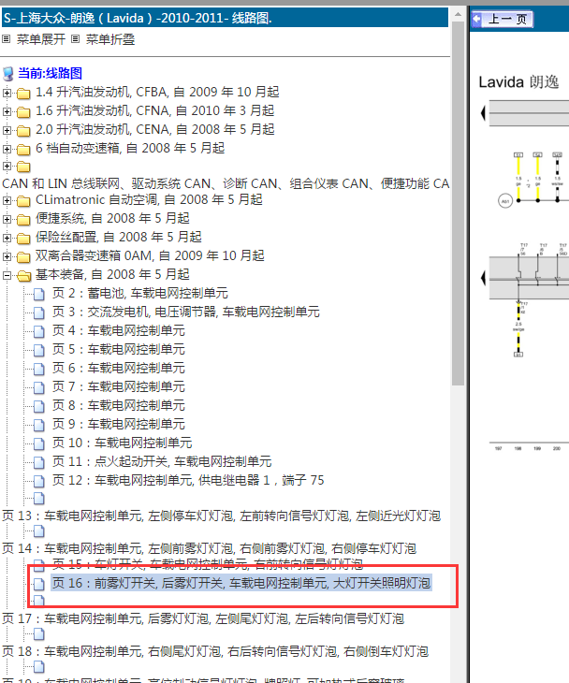Open 页 10：车载电网控制单元
569x683 pixels.
click(x=122, y=443)
